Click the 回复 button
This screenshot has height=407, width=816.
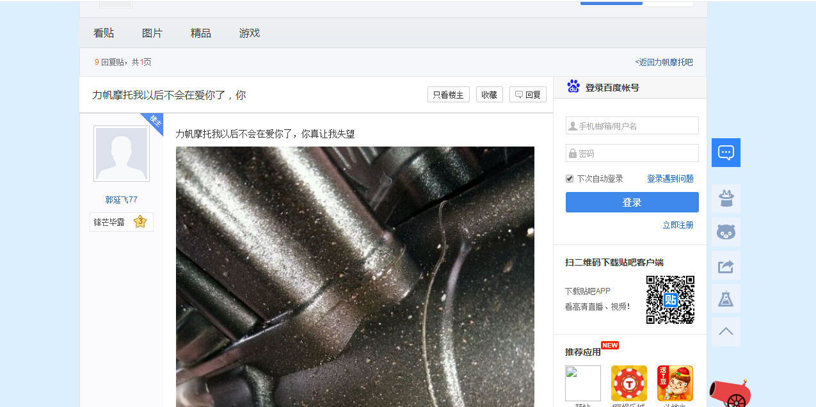528,95
